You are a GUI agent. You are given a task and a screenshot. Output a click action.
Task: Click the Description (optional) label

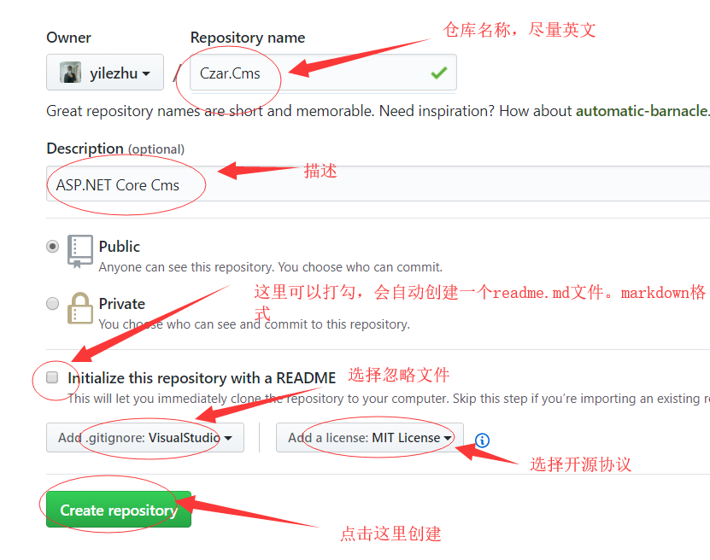pos(115,149)
